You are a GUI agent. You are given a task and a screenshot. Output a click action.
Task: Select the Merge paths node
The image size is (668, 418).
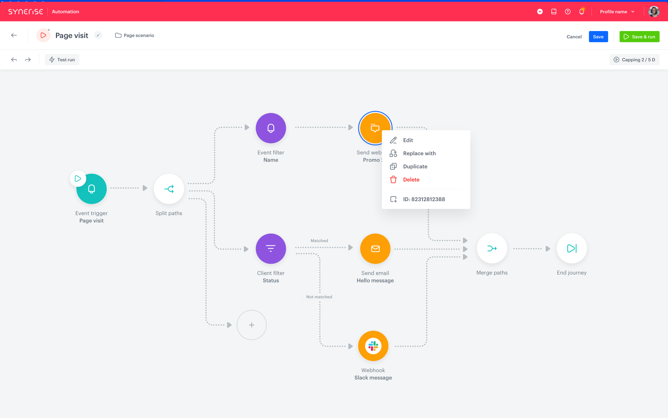tap(492, 248)
